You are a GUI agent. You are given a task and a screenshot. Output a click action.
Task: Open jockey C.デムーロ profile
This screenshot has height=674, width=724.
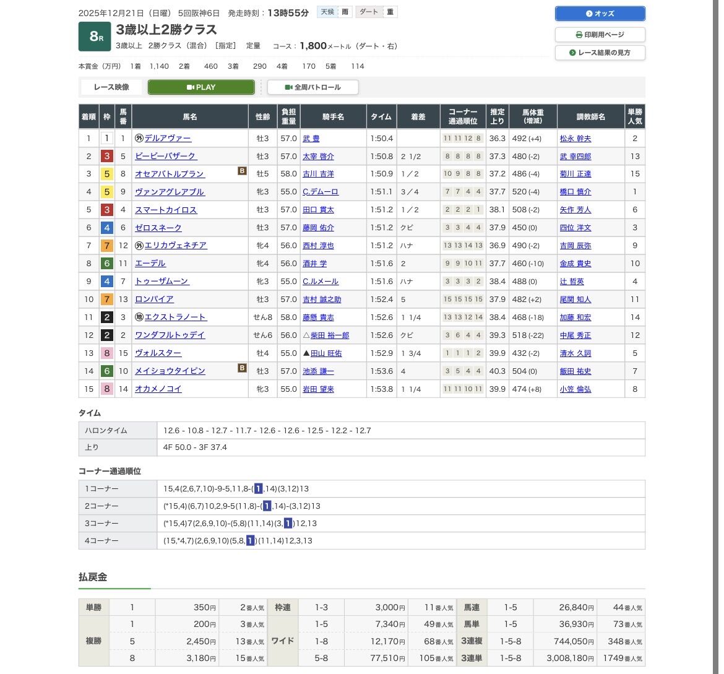tap(321, 192)
